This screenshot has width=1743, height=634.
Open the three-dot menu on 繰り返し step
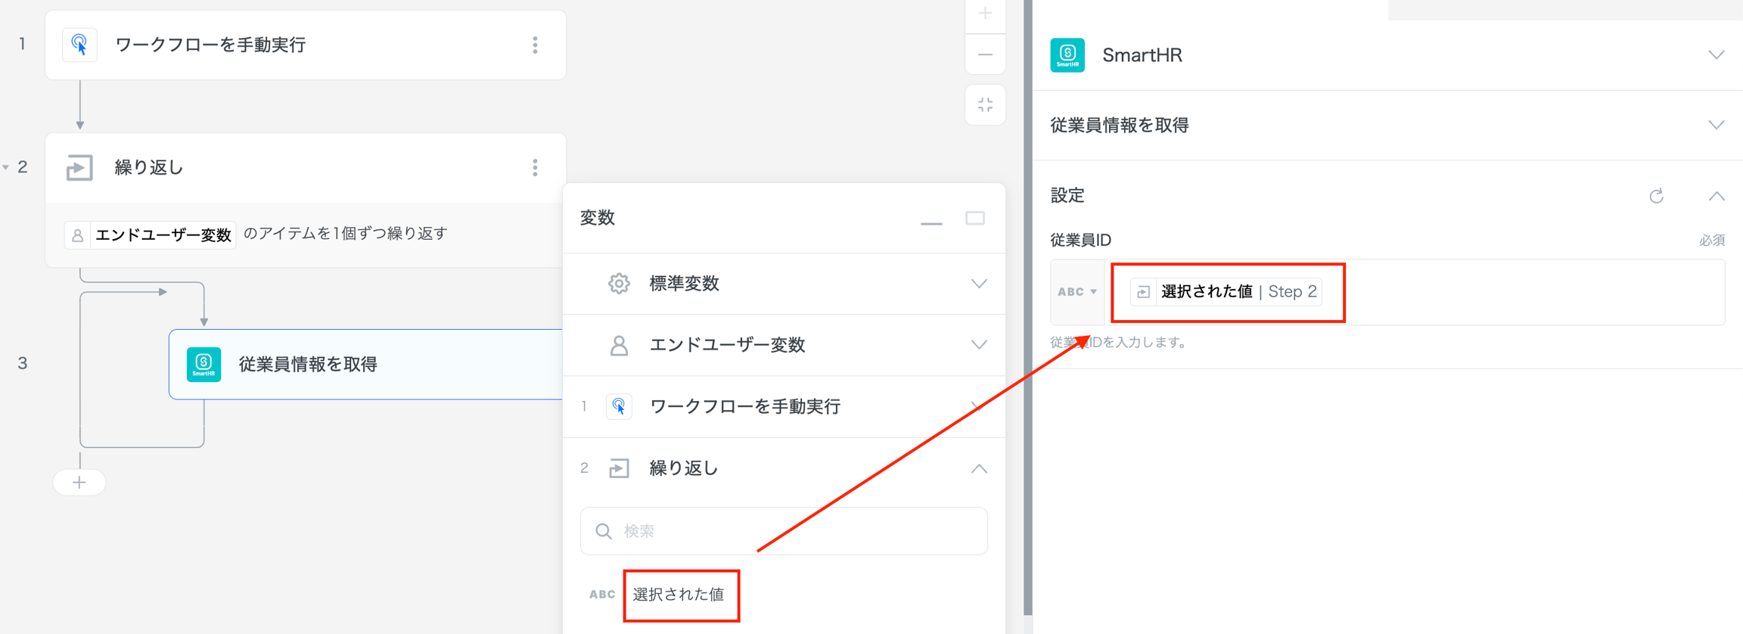pyautogui.click(x=535, y=168)
